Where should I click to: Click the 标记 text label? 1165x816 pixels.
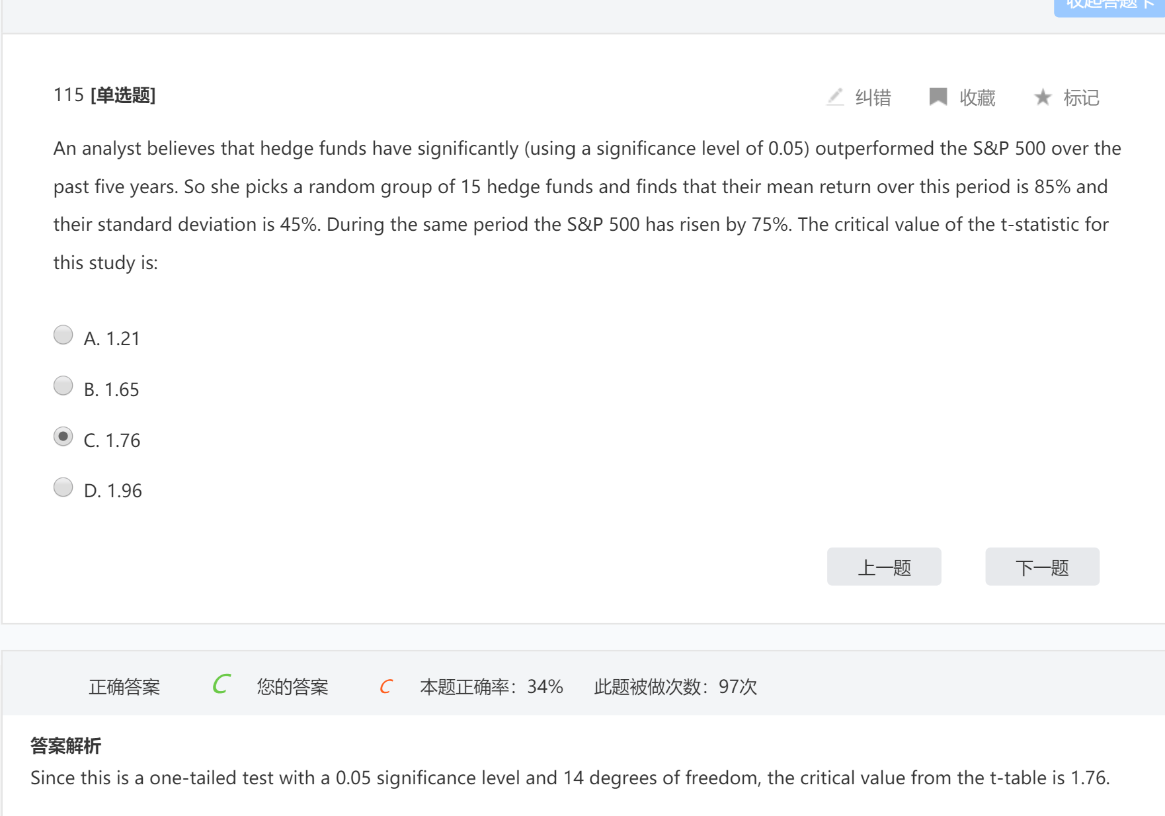[1081, 98]
